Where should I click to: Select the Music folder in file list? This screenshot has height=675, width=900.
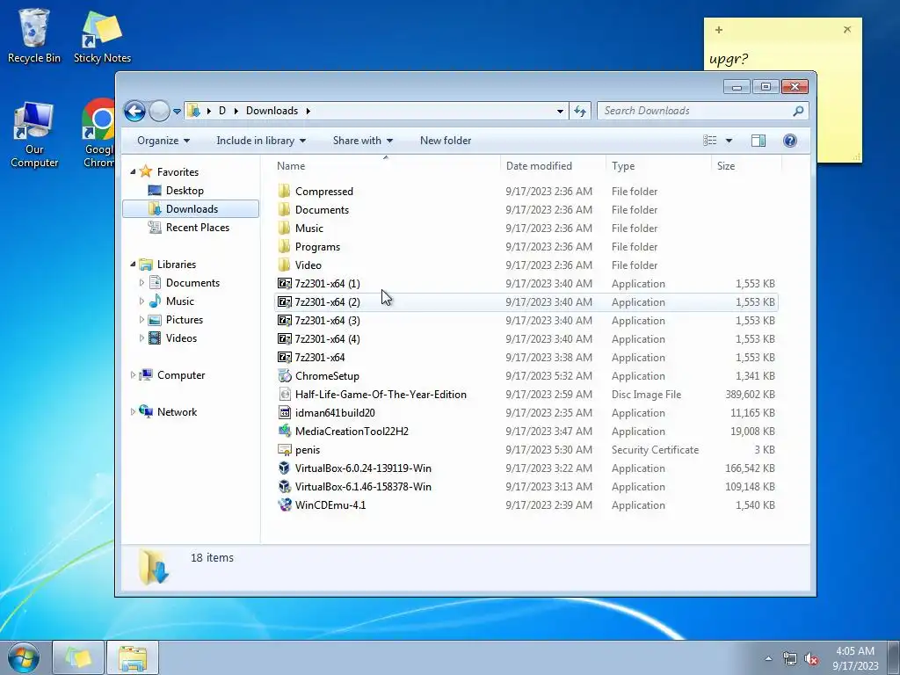[x=526, y=228]
